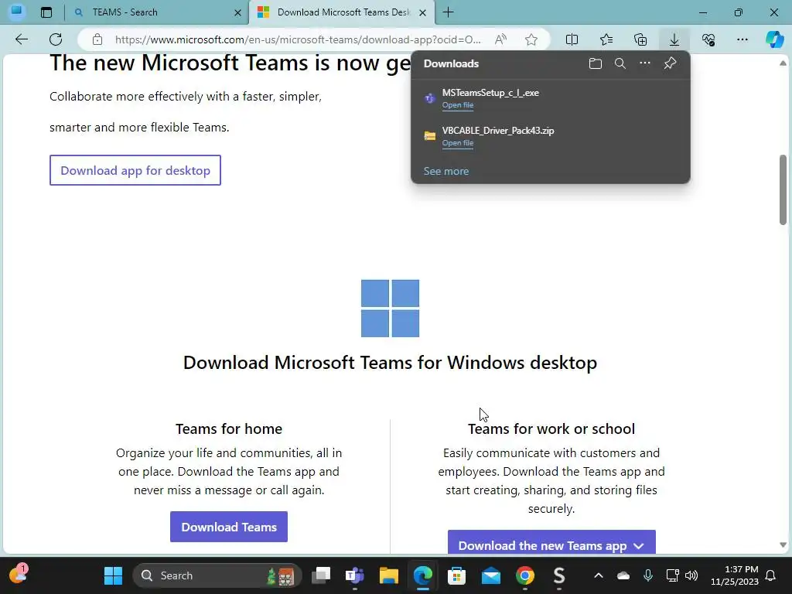Refresh the current page
The width and height of the screenshot is (792, 594).
56,39
